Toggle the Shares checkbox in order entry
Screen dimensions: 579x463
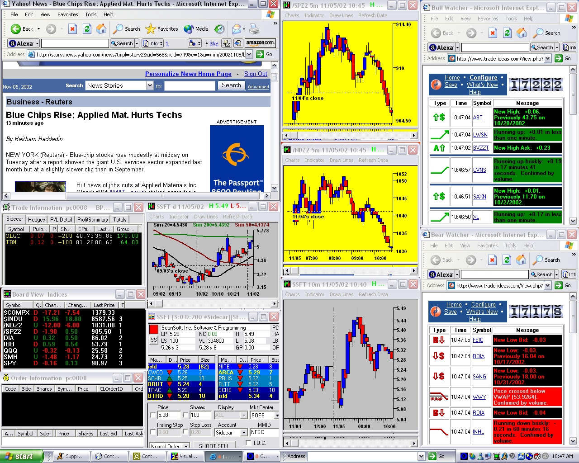click(185, 415)
